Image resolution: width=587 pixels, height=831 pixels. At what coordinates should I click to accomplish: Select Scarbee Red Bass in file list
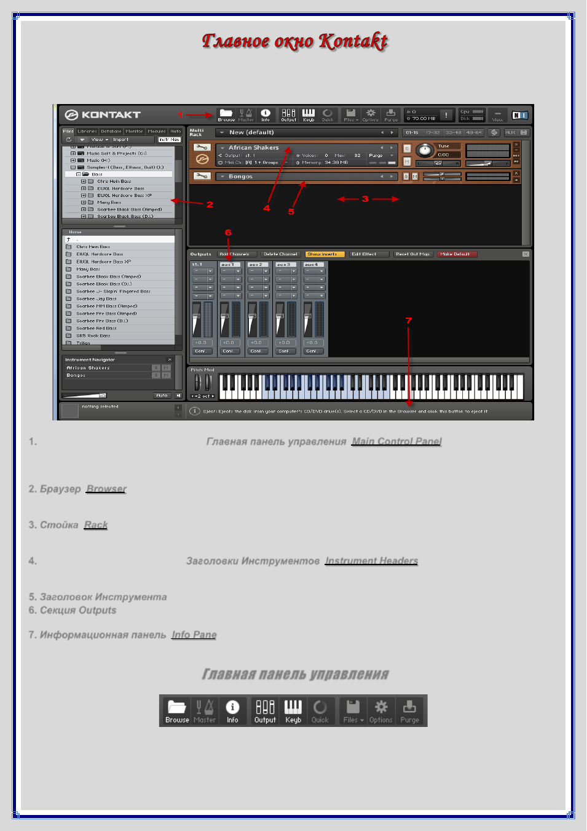point(96,329)
